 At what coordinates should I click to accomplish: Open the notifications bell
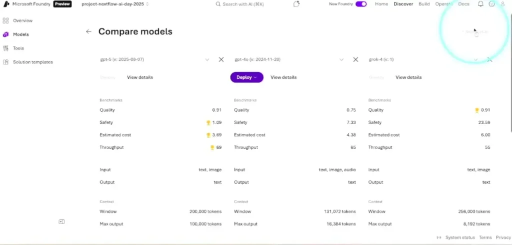click(x=480, y=4)
